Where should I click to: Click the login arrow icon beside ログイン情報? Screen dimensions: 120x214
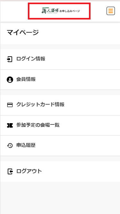10,59
